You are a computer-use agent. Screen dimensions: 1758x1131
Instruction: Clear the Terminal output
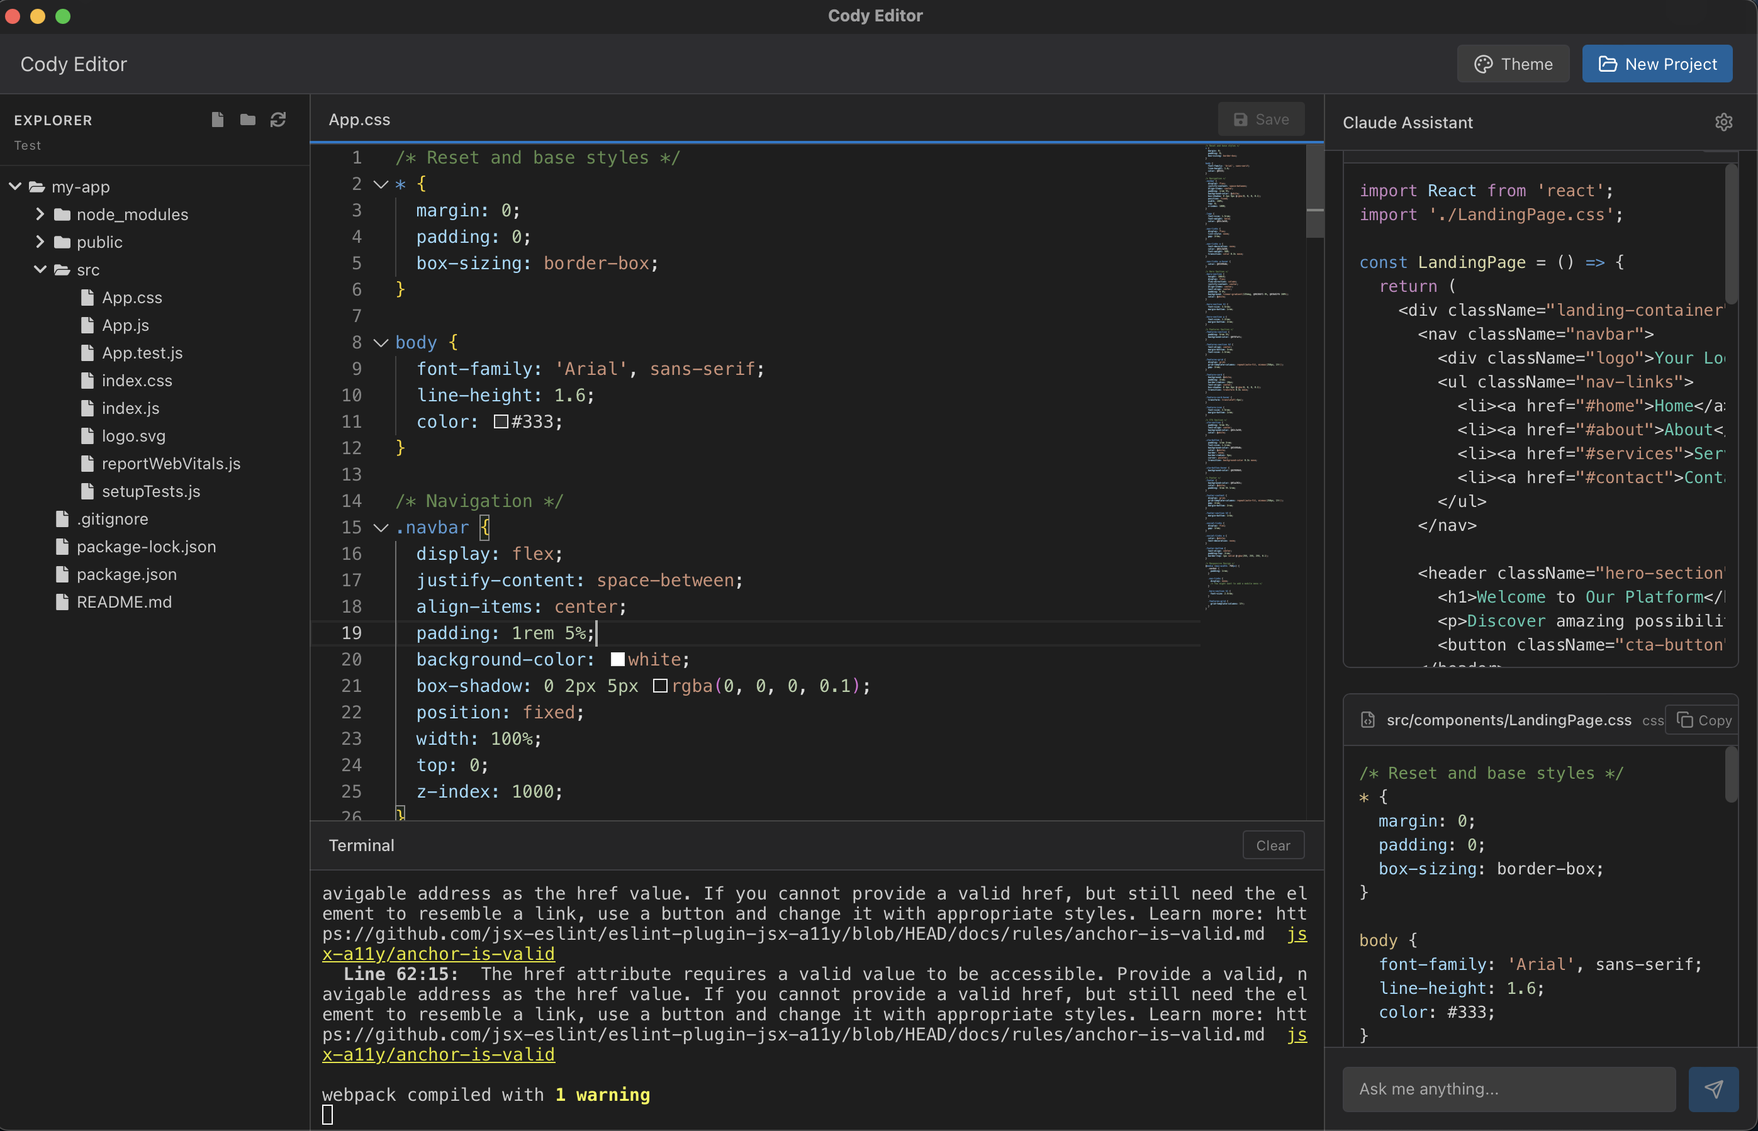point(1273,845)
